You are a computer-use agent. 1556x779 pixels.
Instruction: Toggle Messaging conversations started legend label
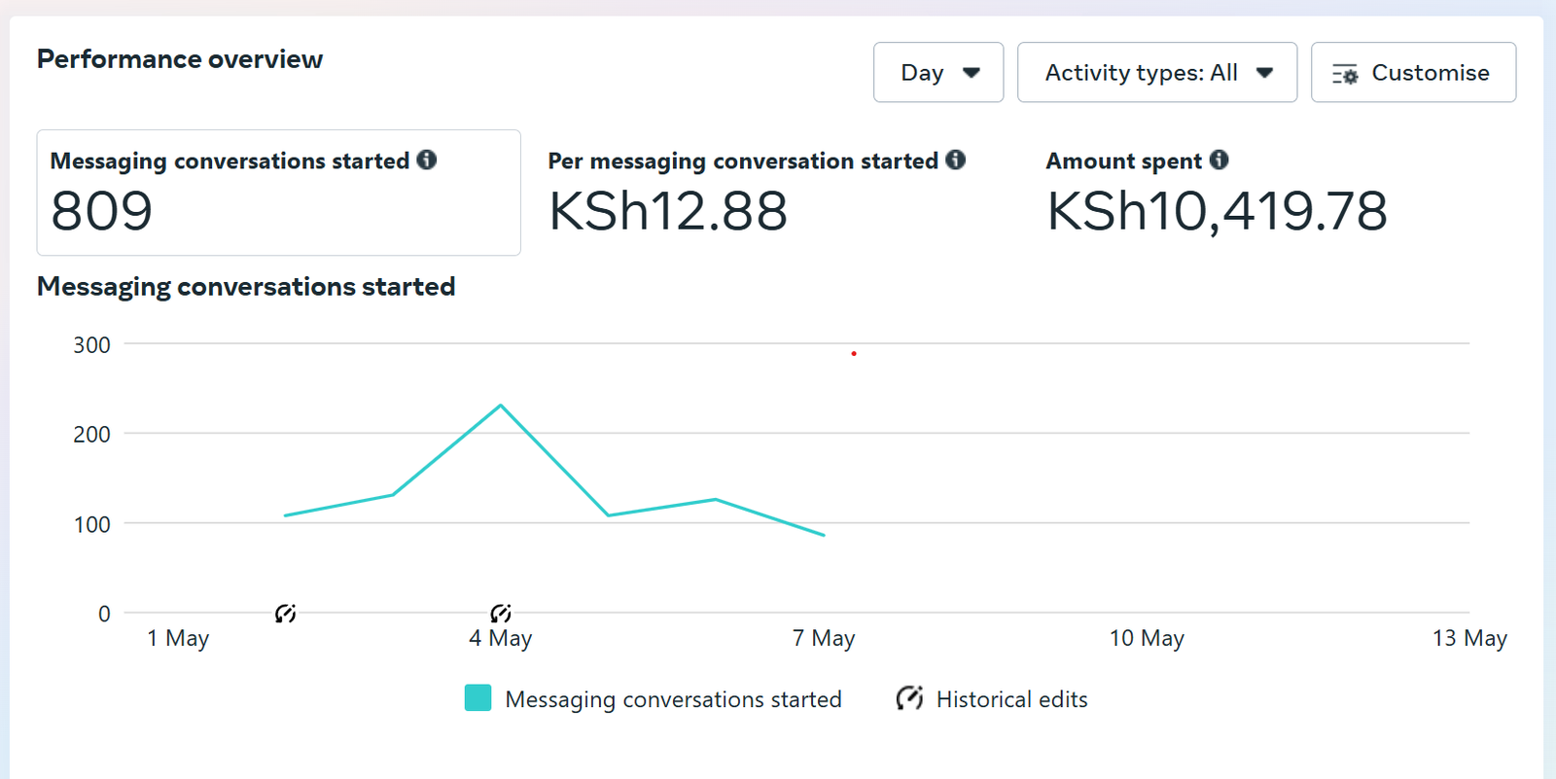coord(673,699)
